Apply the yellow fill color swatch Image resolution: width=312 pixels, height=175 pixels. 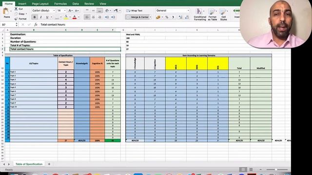66,17
